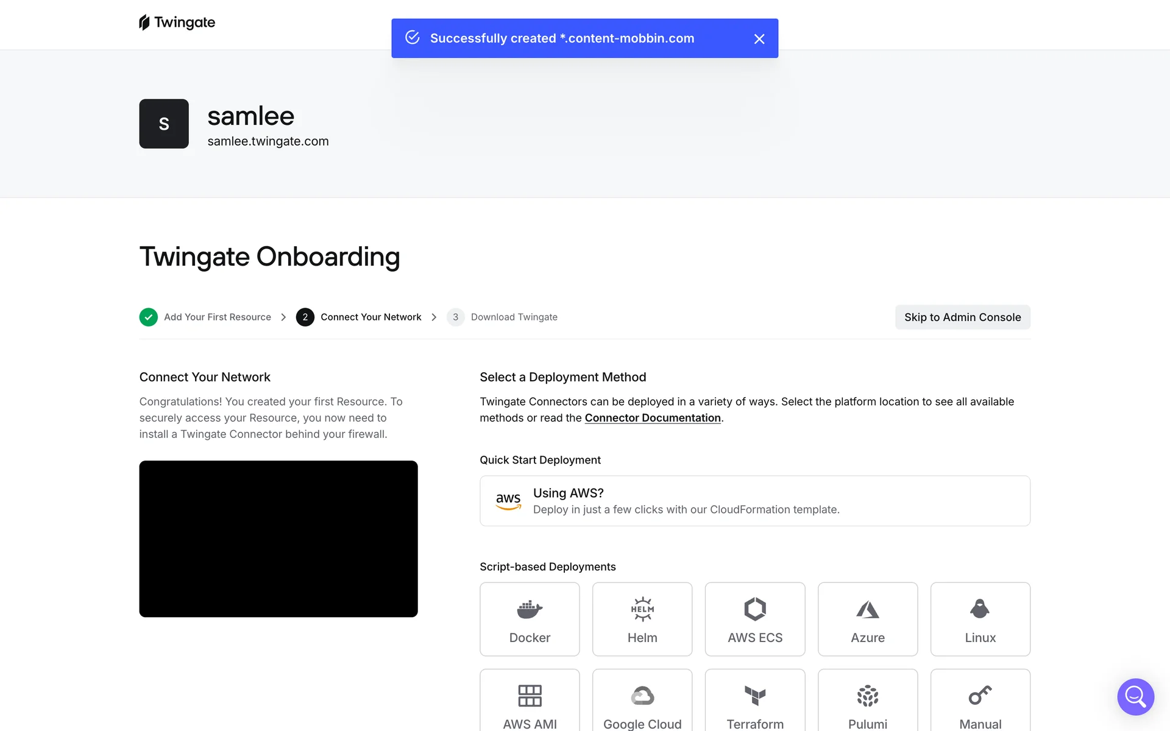This screenshot has width=1170, height=731.
Task: Jump to Download Twingate step
Action: point(513,317)
